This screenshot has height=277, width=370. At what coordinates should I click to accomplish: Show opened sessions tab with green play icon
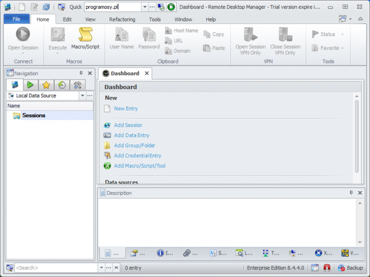click(30, 85)
